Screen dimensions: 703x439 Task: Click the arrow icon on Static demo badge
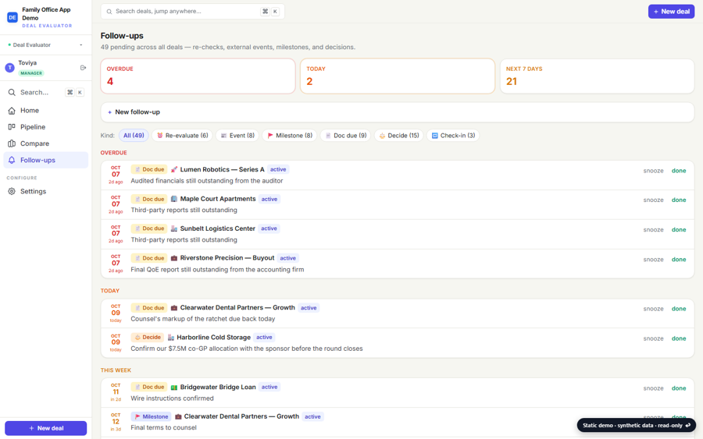[687, 425]
